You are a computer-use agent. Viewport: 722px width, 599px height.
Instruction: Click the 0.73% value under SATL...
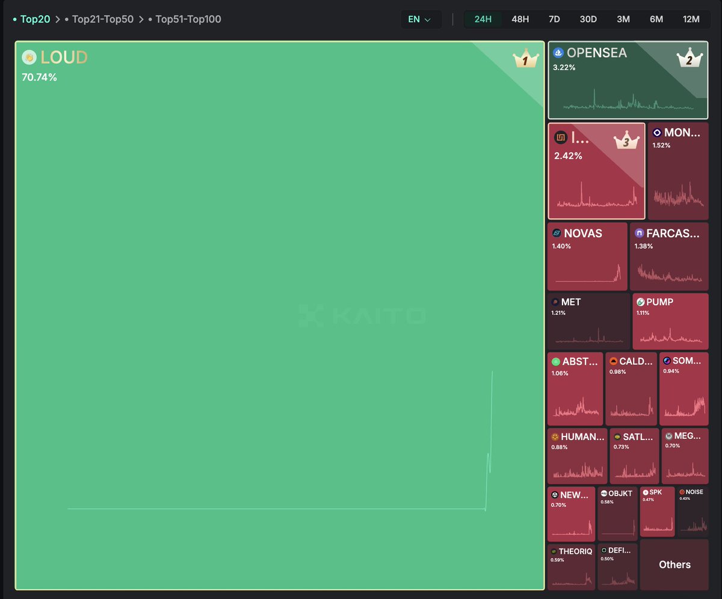[x=621, y=447]
